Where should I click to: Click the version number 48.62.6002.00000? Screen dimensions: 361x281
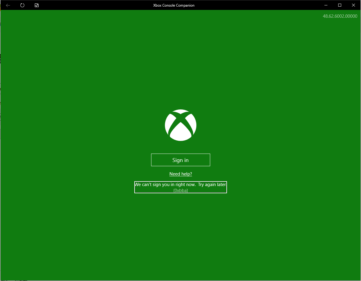(x=340, y=16)
